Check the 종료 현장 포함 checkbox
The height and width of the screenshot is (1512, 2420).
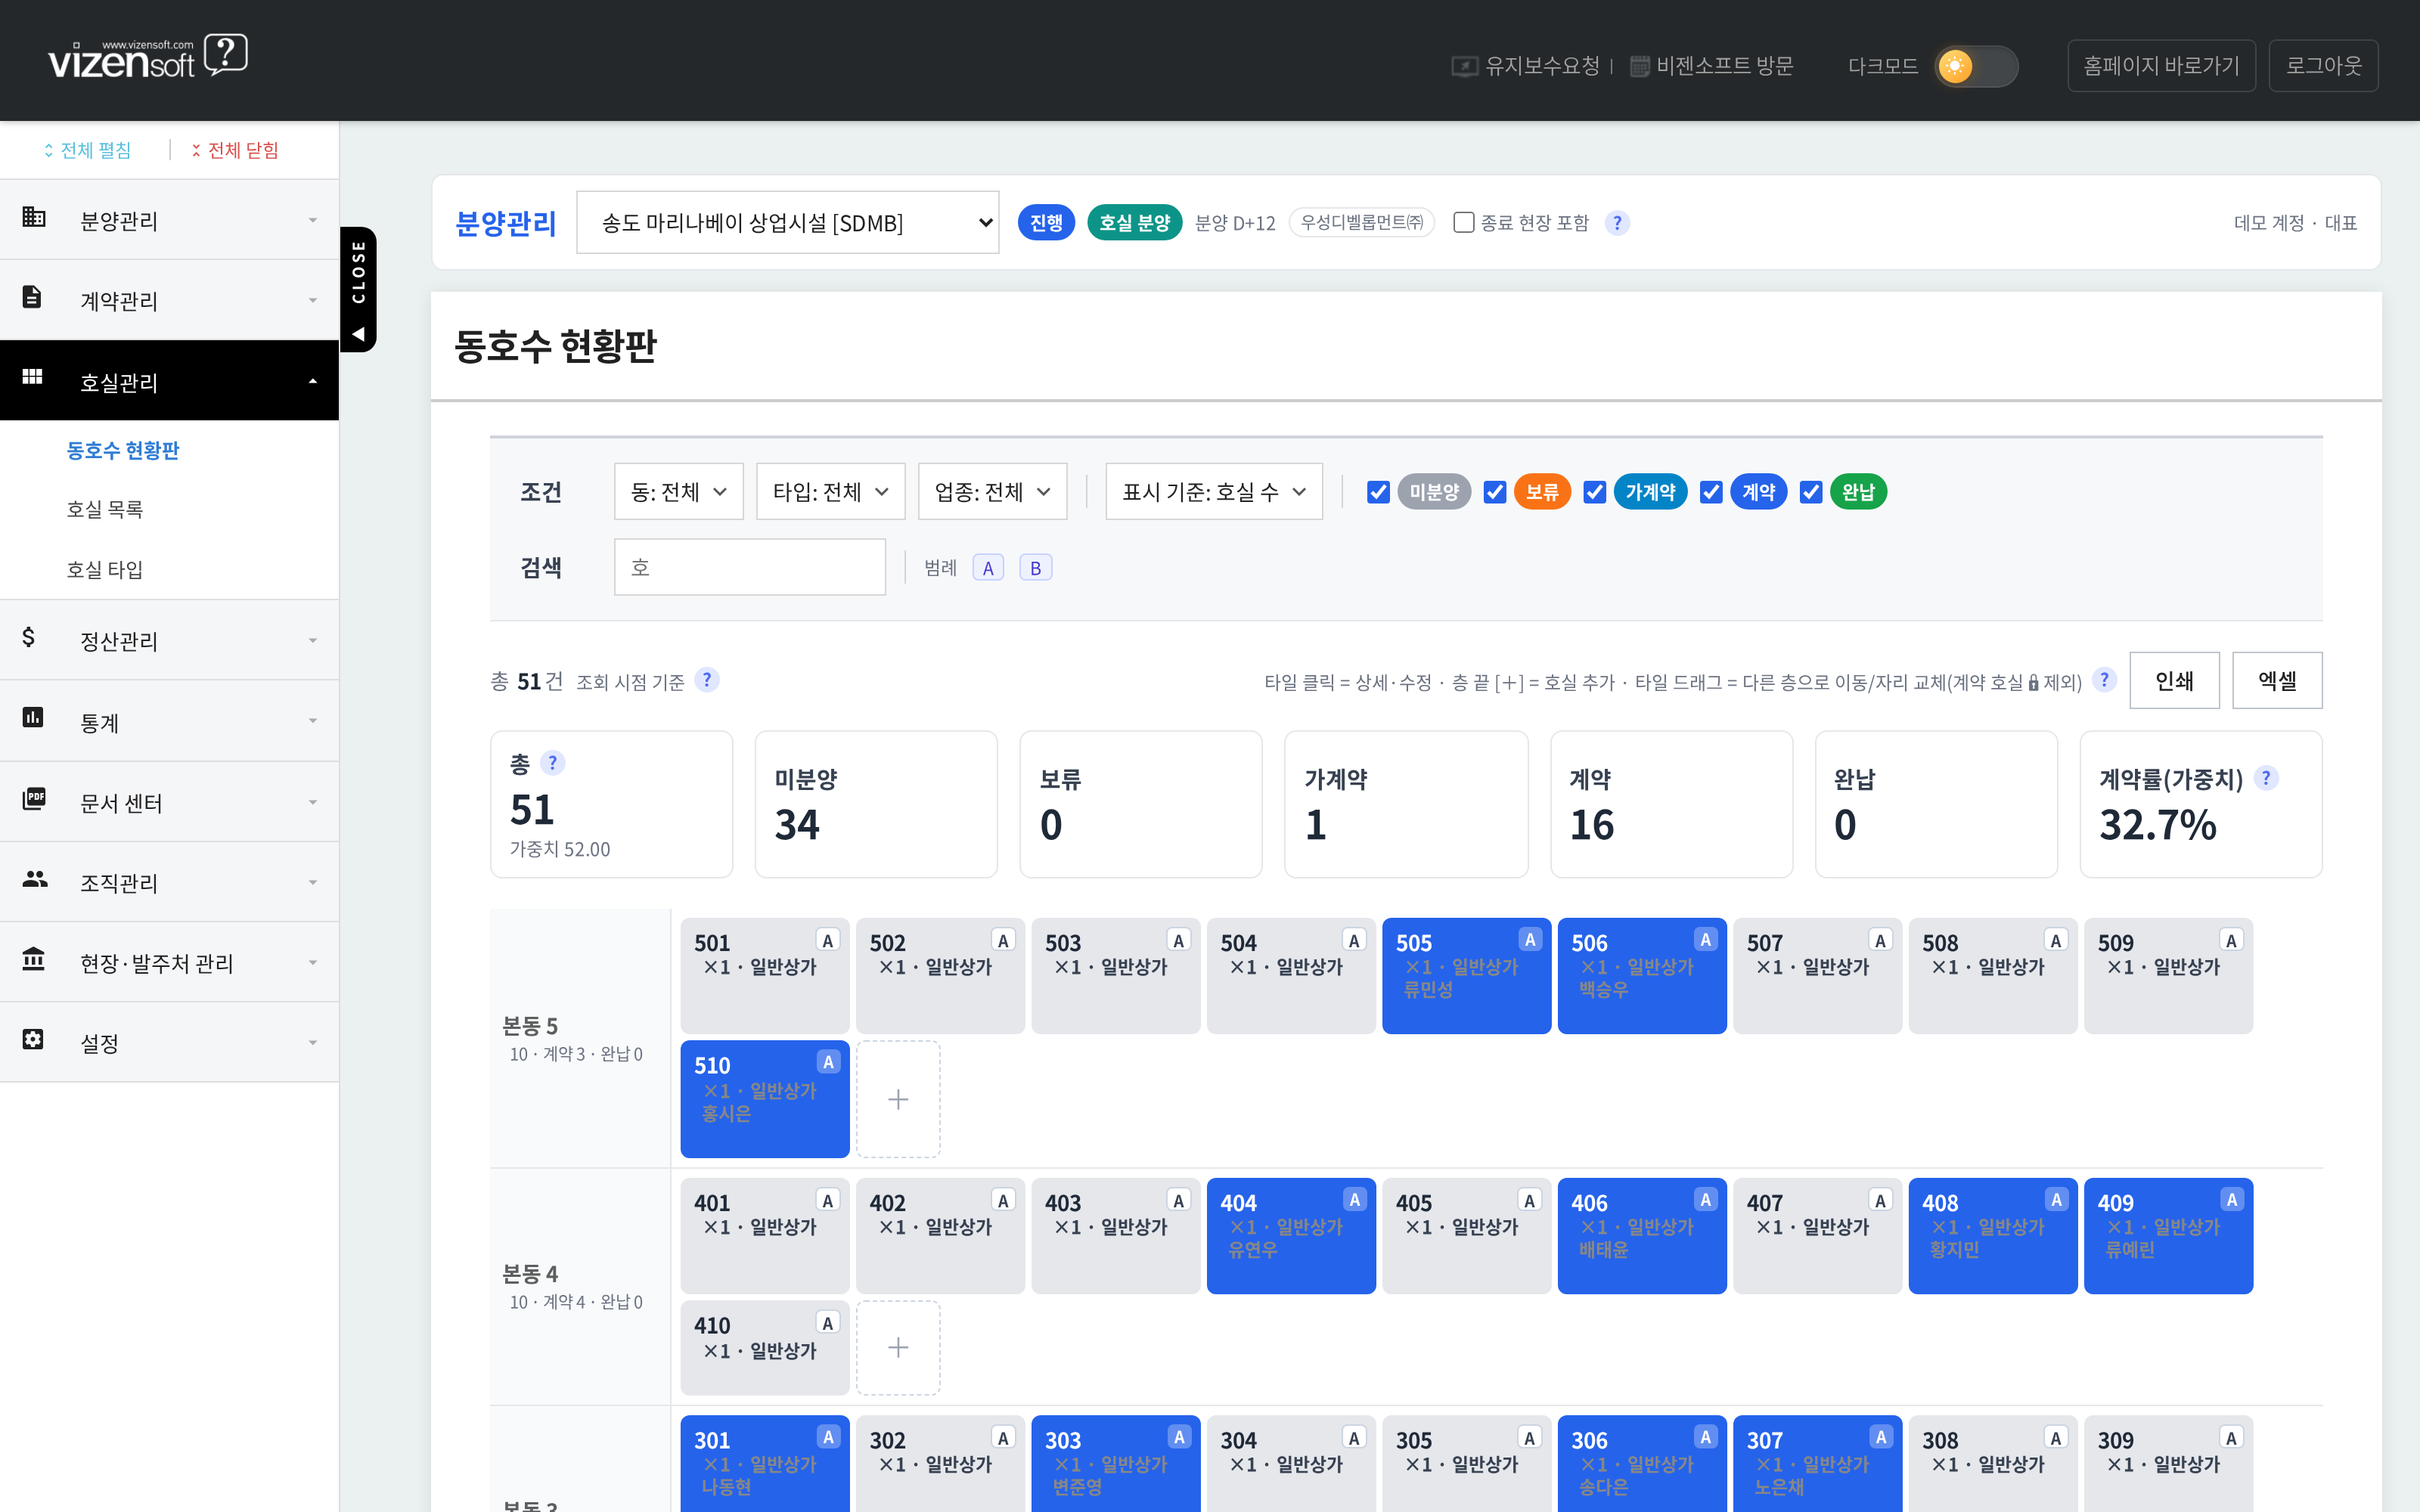(x=1464, y=222)
